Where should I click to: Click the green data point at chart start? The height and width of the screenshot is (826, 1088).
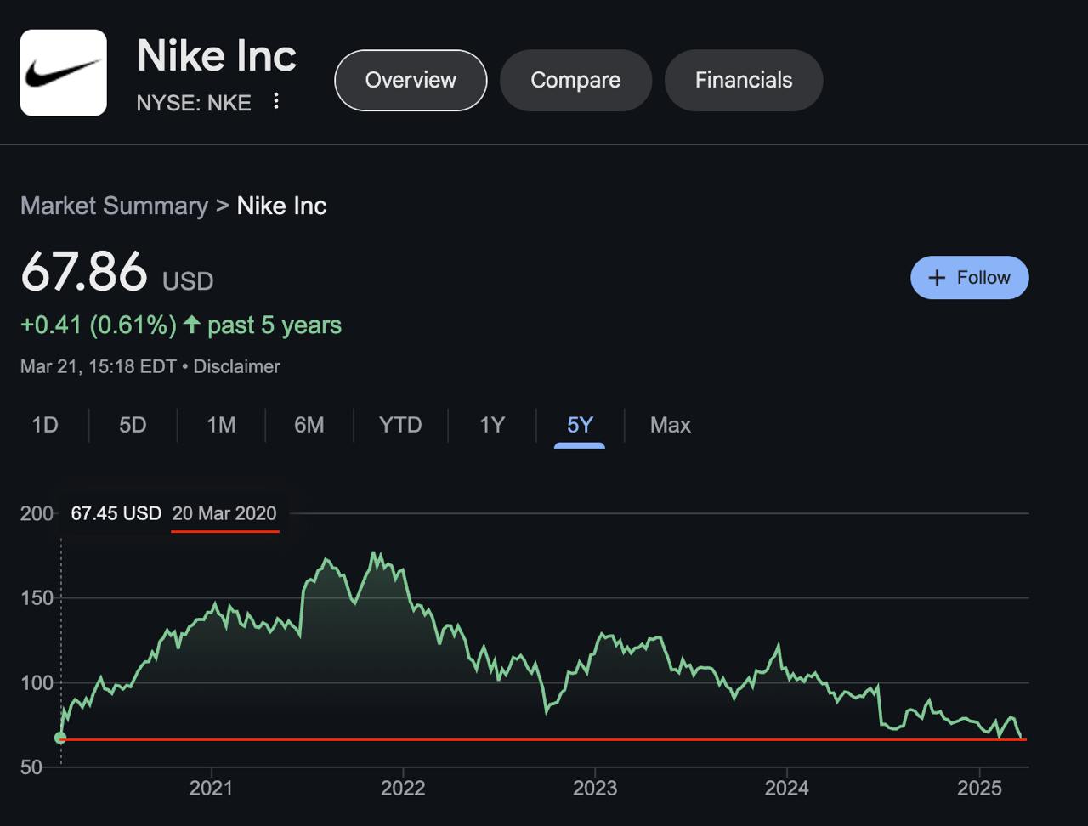(x=60, y=738)
